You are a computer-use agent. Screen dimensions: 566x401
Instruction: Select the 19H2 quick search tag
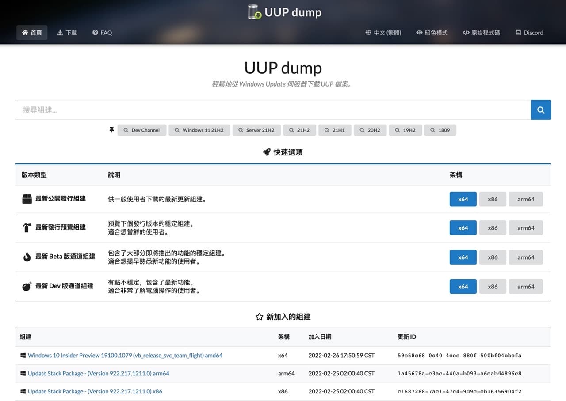[x=405, y=130]
